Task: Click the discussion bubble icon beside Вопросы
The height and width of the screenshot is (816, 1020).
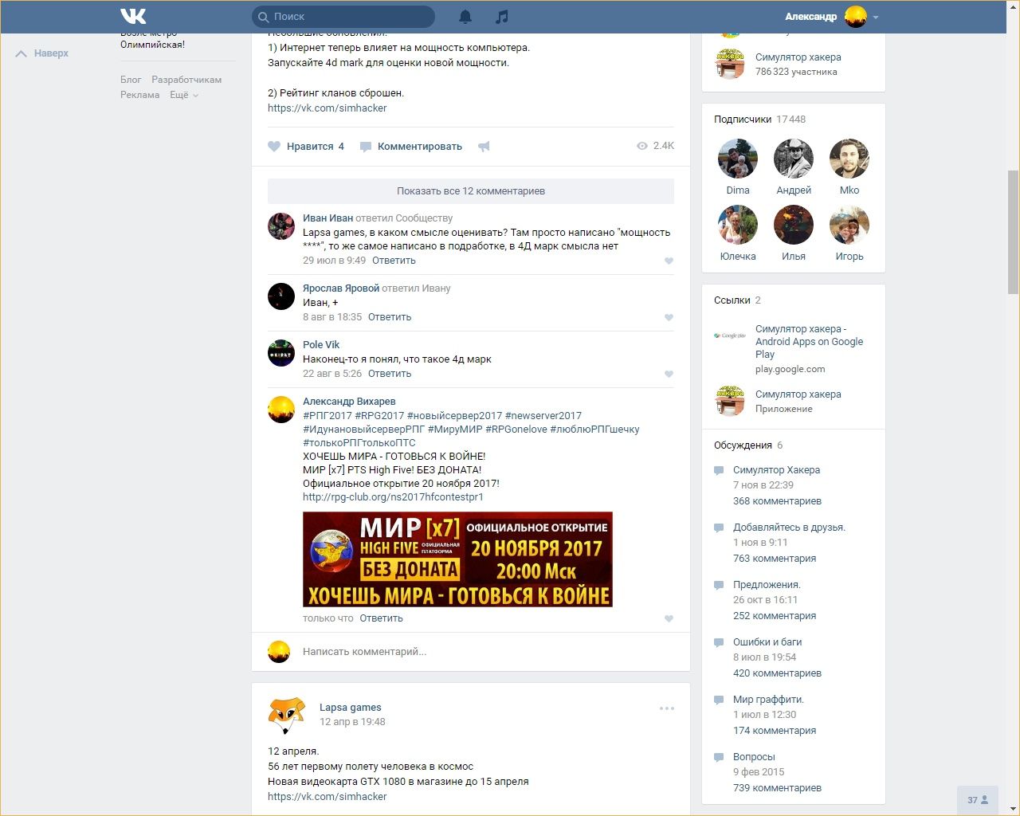Action: click(719, 757)
